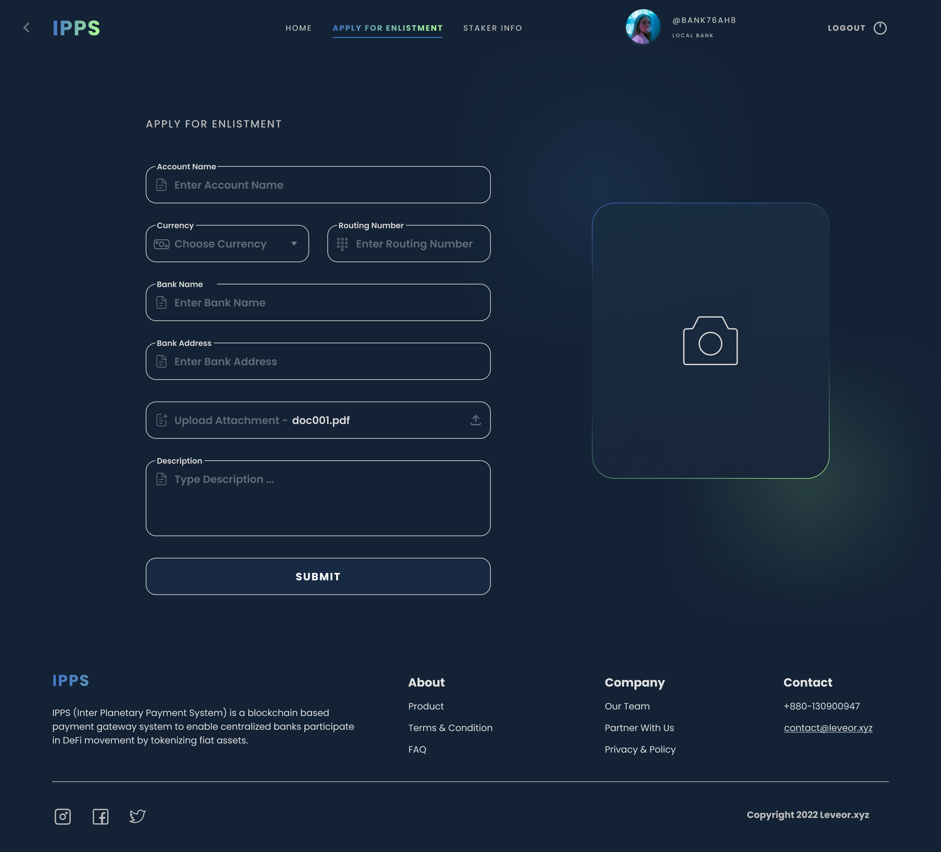Open the Facebook icon in footer
941x852 pixels.
(x=100, y=816)
